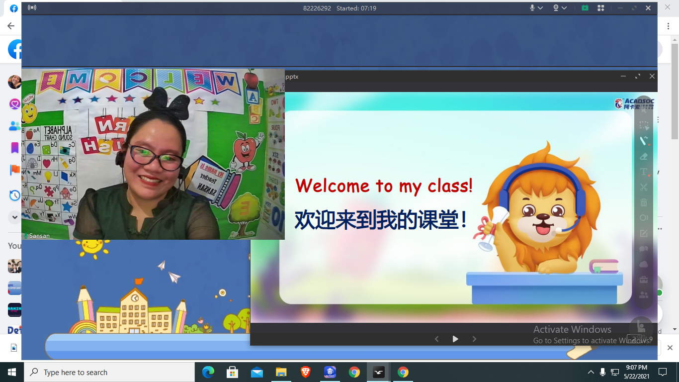Open the Facebook profile picture in the sidebar

coord(14,82)
